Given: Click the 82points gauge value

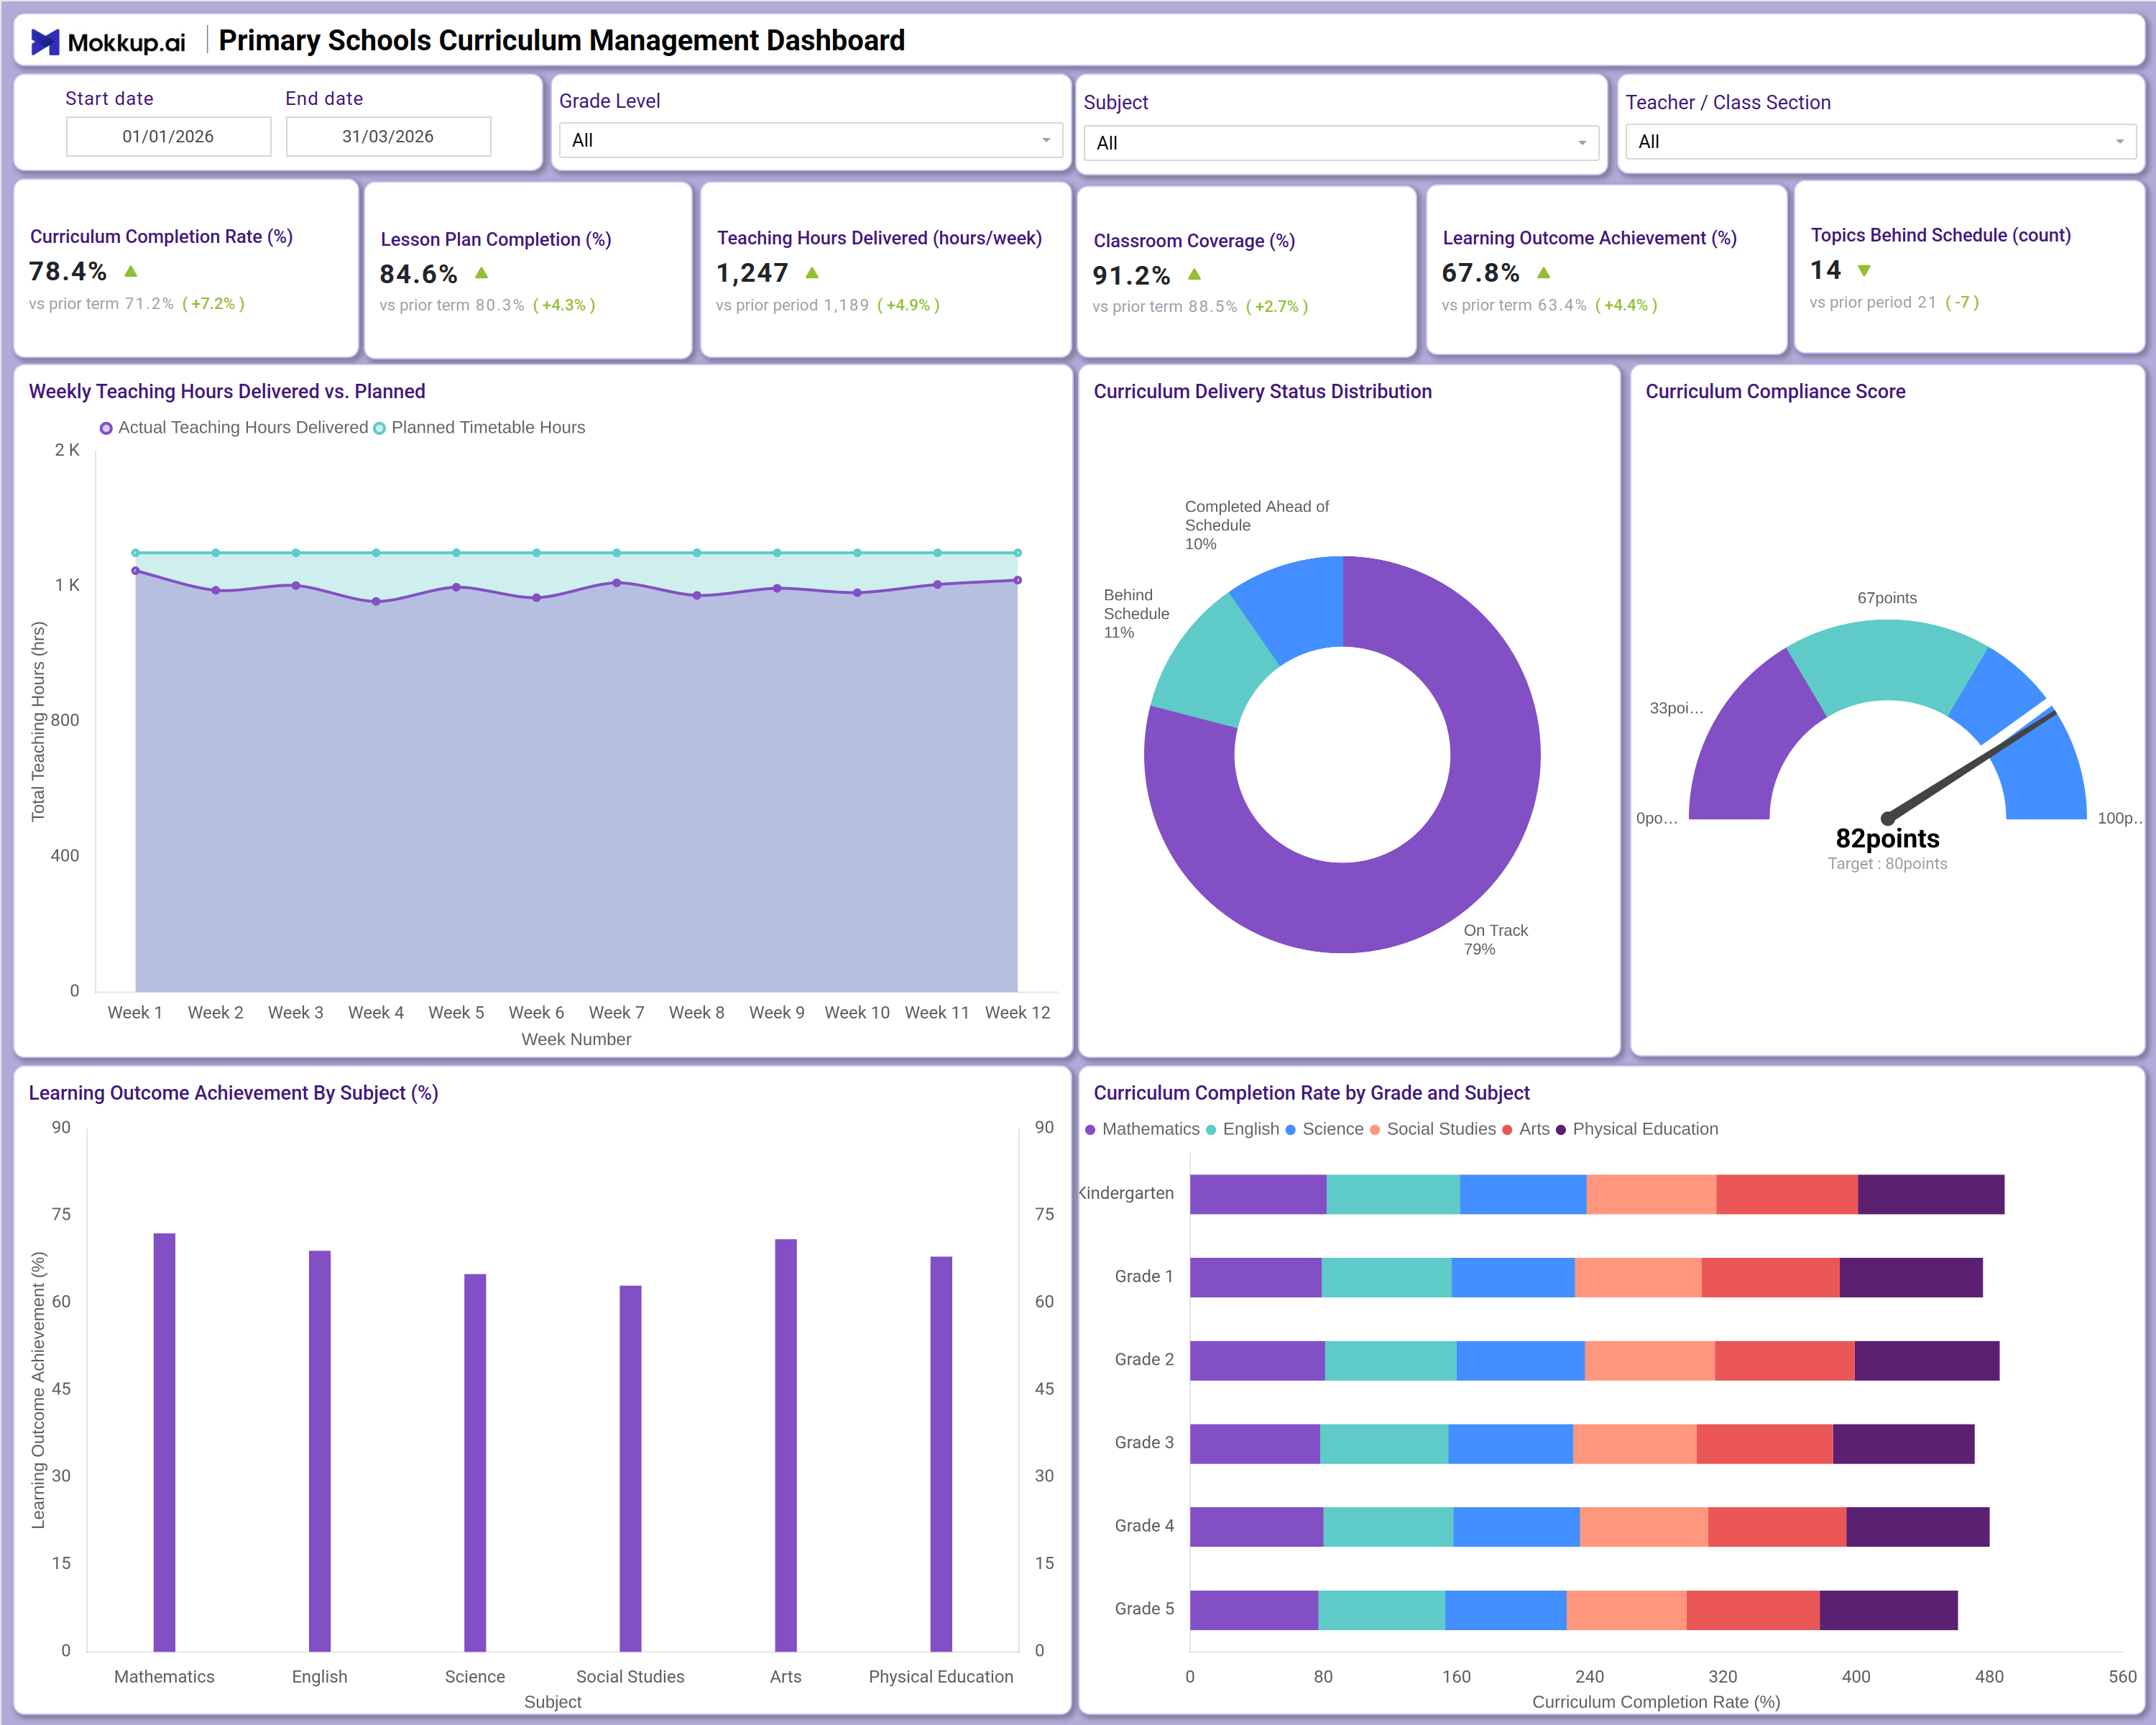Looking at the screenshot, I should (x=1887, y=838).
